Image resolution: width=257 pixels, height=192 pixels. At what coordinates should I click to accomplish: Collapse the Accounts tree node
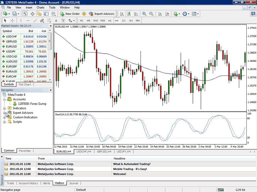coord(4,99)
